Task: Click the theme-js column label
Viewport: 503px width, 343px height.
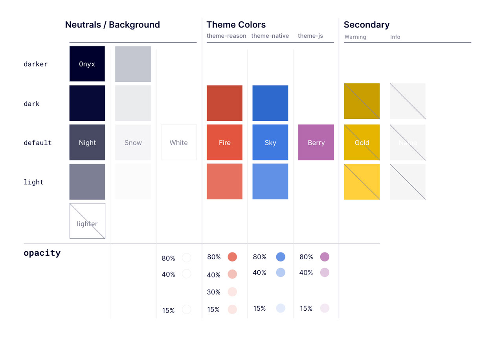Action: click(x=310, y=36)
